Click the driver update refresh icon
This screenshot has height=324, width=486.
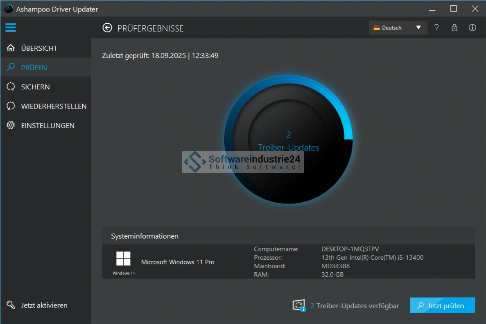(299, 306)
